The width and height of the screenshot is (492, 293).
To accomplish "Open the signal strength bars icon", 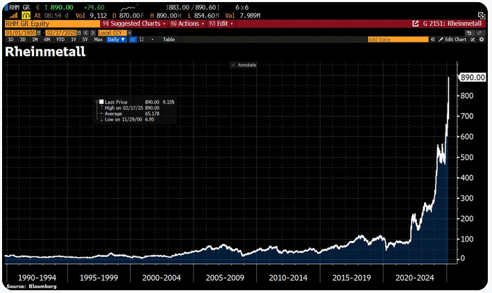I will click(13, 15).
